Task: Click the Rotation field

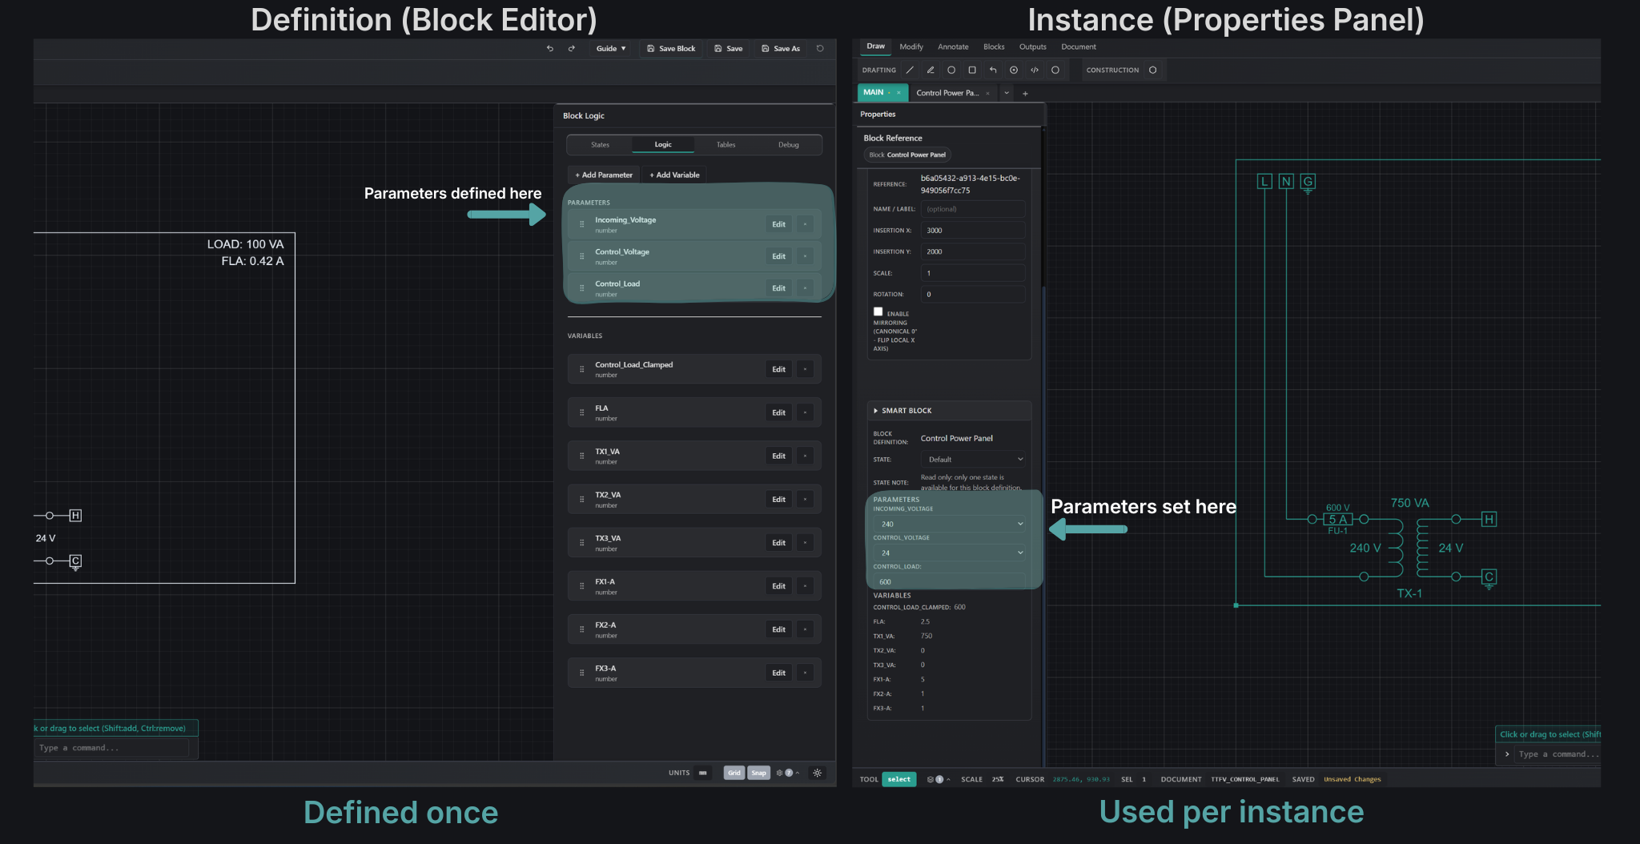Action: click(x=973, y=295)
